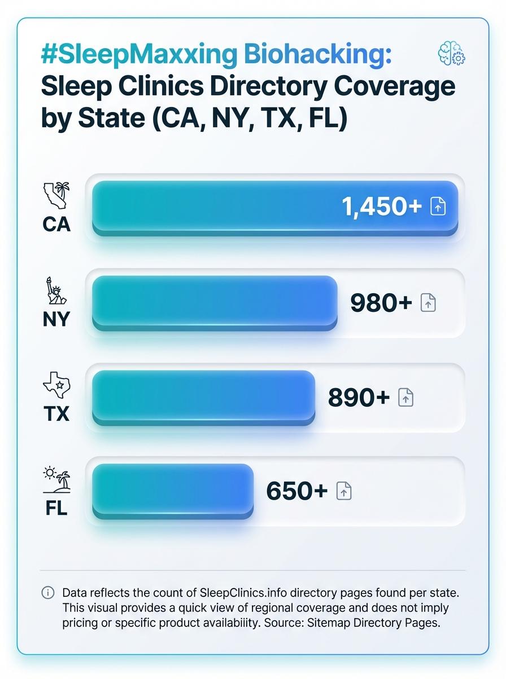
Task: Open the export icon next to 980+
Action: [429, 303]
